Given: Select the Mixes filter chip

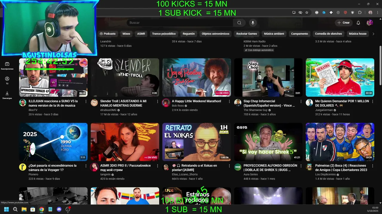Looking at the screenshot, I should pos(126,34).
